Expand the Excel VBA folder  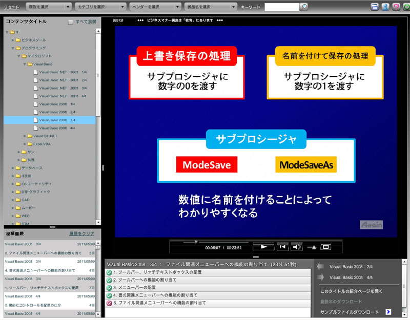pyautogui.click(x=42, y=144)
